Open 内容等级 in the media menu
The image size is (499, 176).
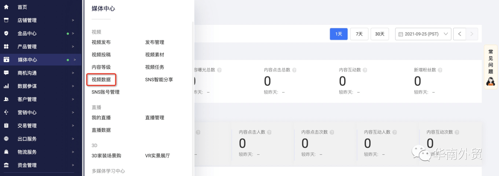[x=101, y=67]
